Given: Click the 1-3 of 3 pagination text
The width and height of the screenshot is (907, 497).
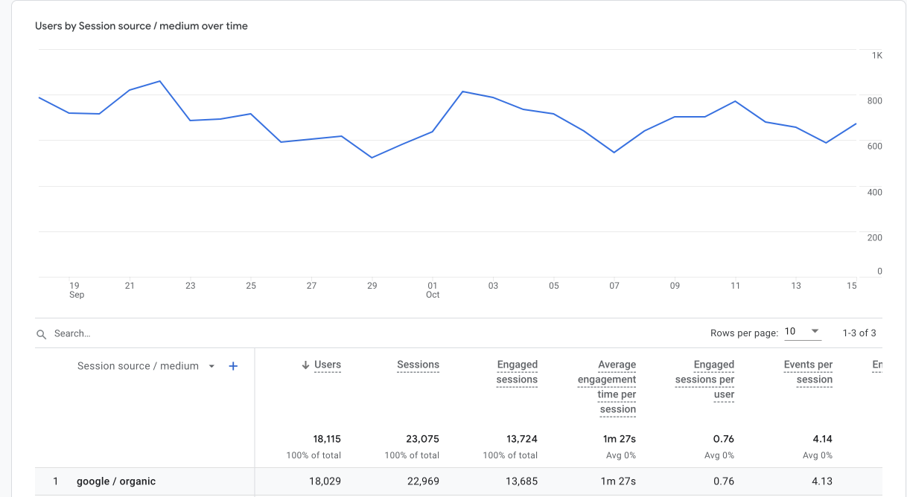Looking at the screenshot, I should point(859,333).
